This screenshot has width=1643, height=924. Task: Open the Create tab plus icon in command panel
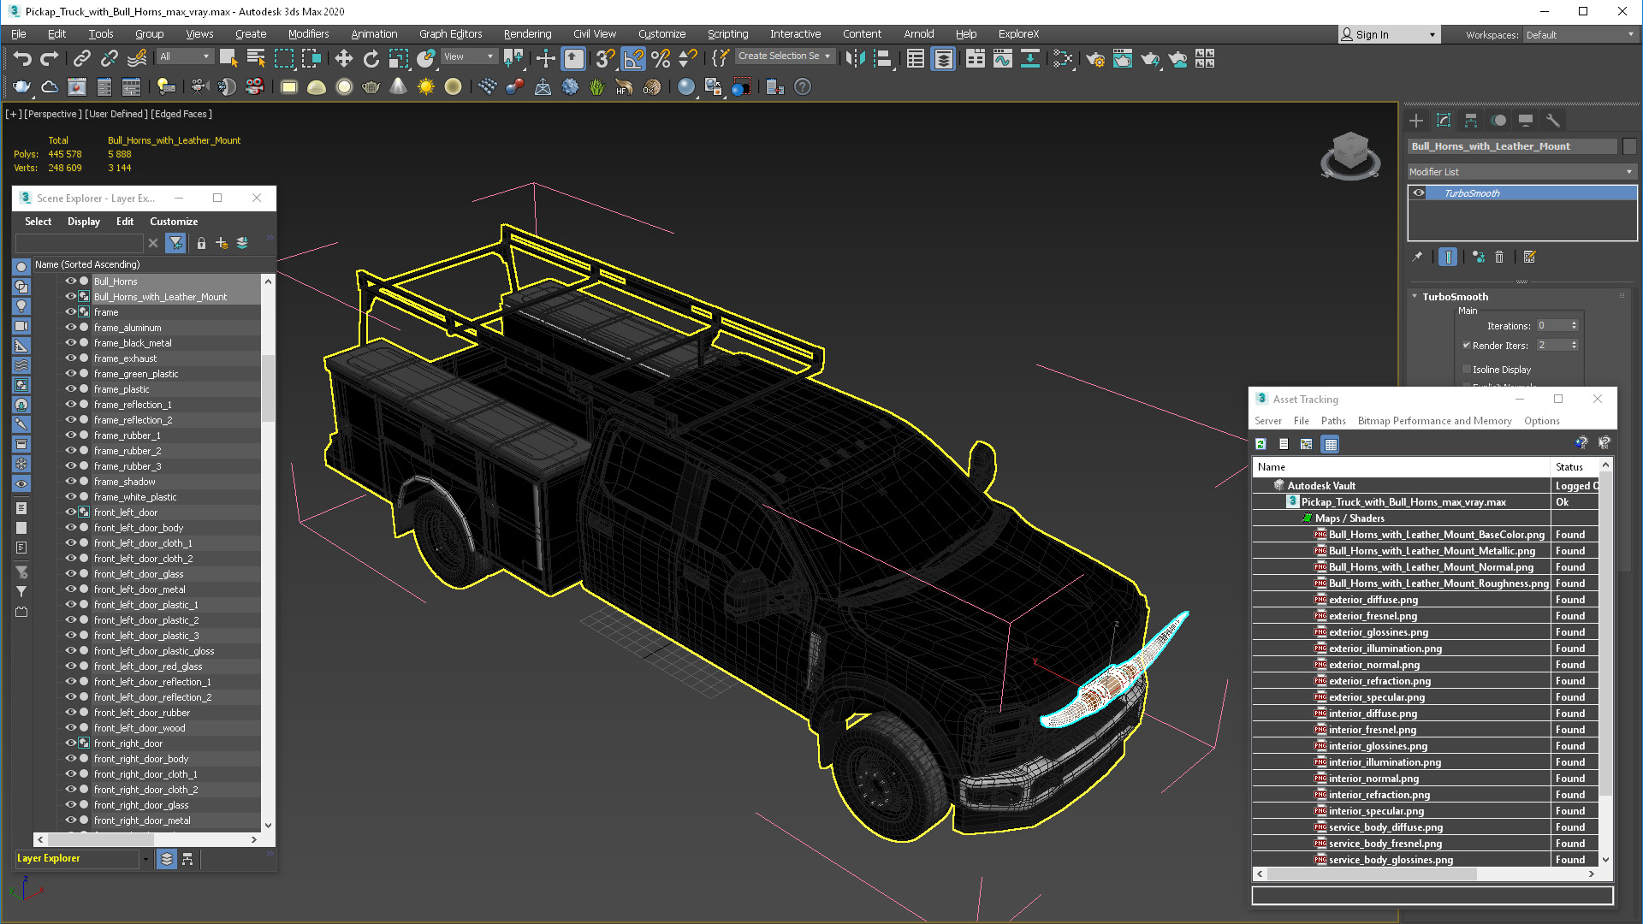point(1416,121)
